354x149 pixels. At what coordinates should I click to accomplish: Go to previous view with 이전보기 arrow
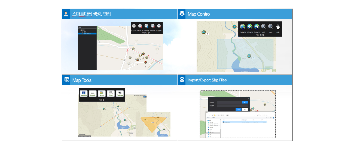pyautogui.click(x=250, y=27)
